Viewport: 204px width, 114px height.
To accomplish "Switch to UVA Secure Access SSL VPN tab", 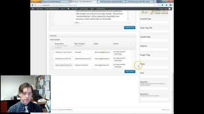I will pyautogui.click(x=139, y=2).
